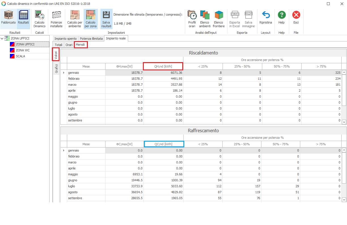
Task: Open Potenze installate panel
Action: pyautogui.click(x=56, y=19)
